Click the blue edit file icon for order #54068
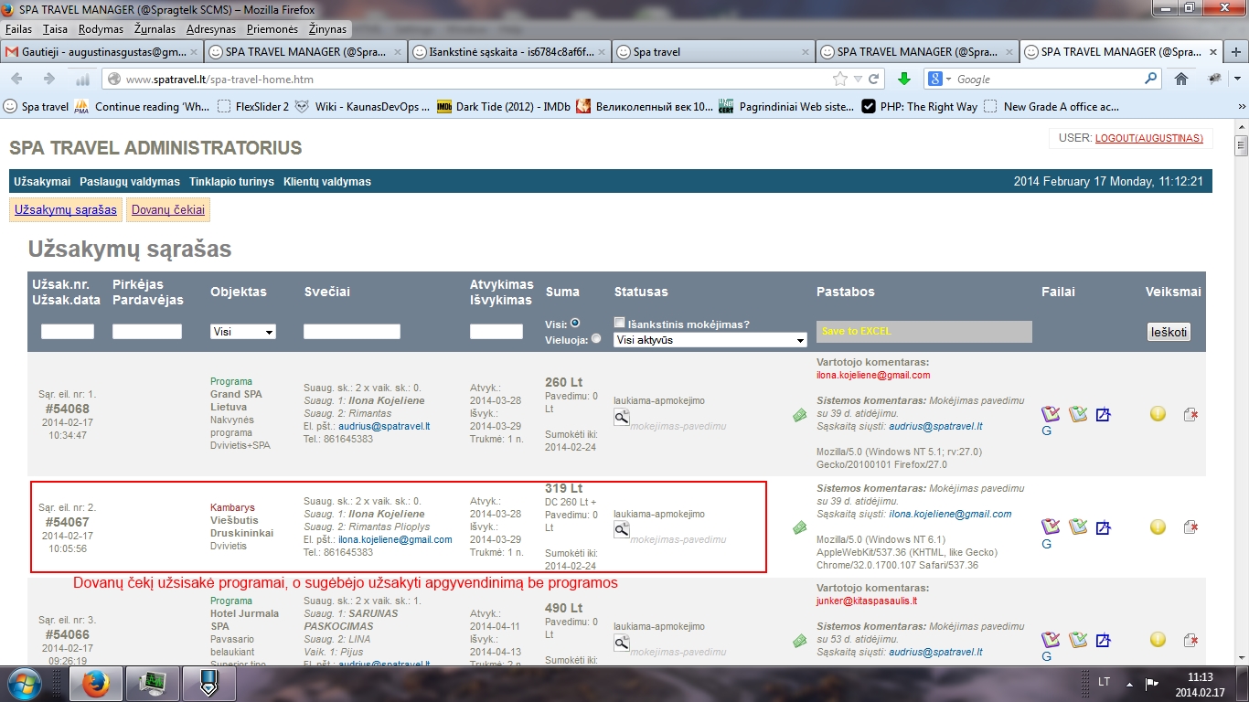 point(1103,414)
